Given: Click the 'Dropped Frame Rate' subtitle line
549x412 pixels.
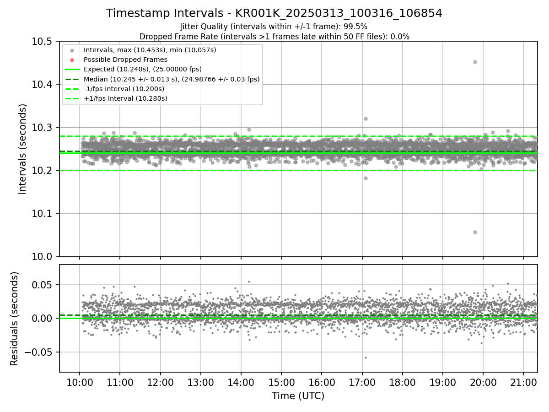Looking at the screenshot, I should [x=274, y=37].
